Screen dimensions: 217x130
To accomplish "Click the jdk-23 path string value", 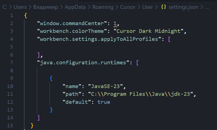I will click(140, 94).
